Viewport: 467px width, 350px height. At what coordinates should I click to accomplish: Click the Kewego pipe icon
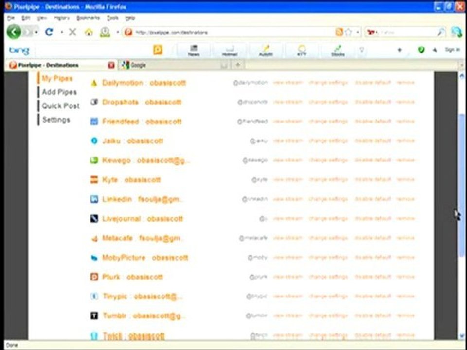point(94,160)
